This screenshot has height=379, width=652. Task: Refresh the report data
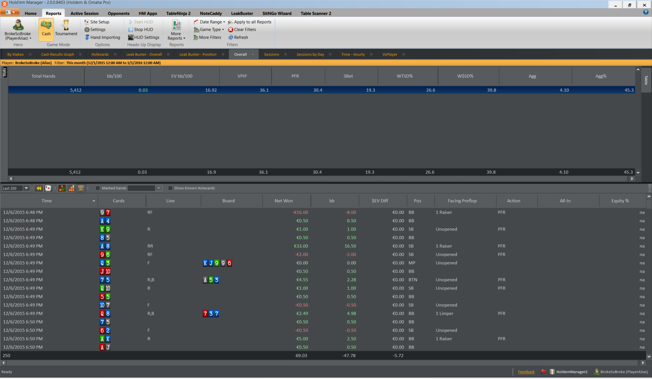click(x=238, y=37)
